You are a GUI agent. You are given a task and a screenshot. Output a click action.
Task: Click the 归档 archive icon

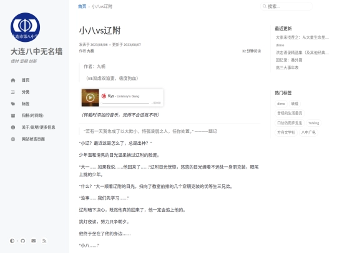point(13,116)
